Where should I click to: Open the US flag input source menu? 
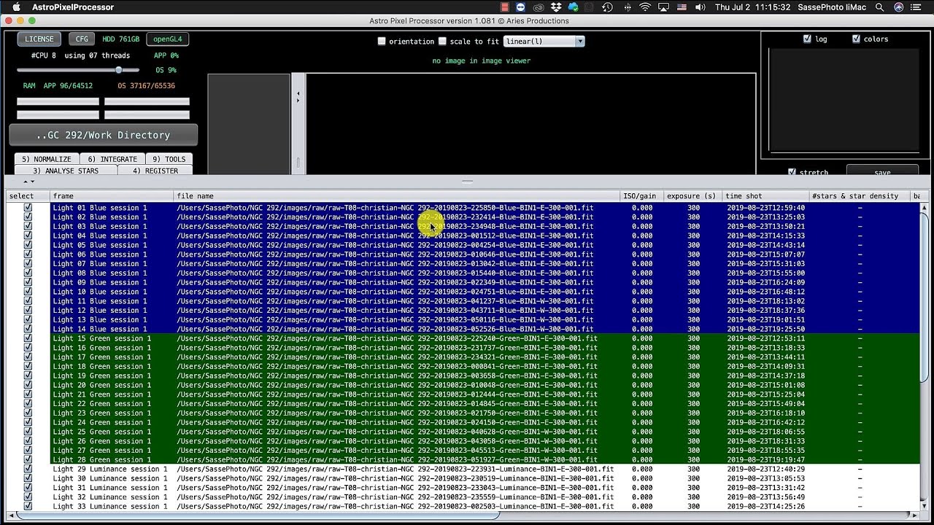point(682,7)
